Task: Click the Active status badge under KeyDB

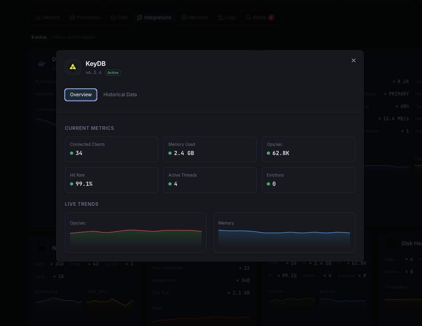Action: [x=113, y=73]
